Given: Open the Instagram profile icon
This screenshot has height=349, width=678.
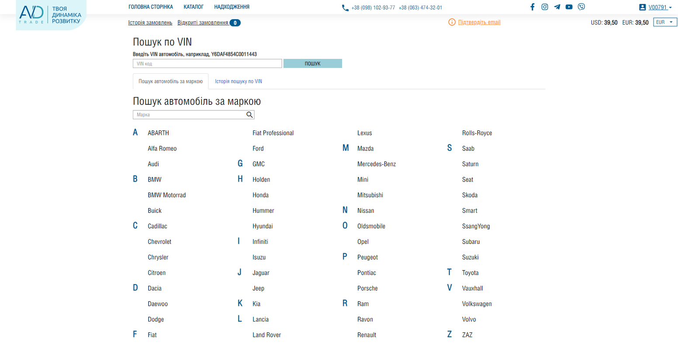Looking at the screenshot, I should point(544,7).
